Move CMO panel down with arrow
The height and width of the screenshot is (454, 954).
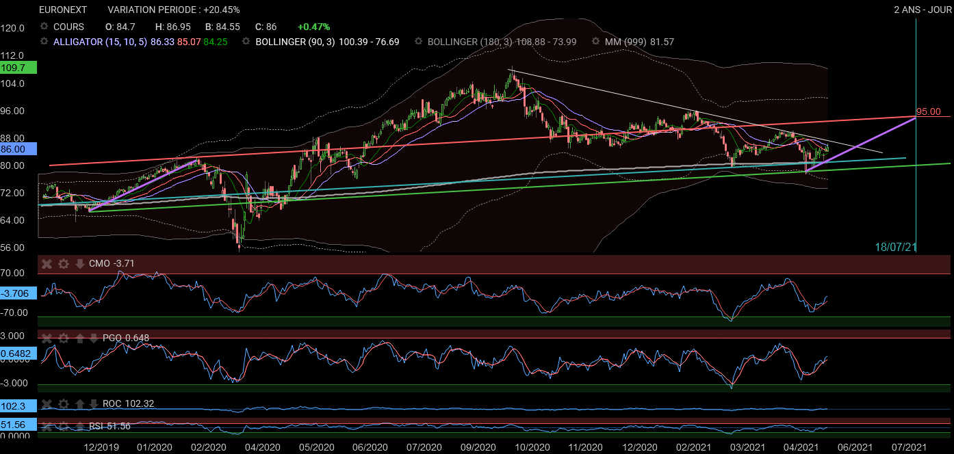point(79,263)
